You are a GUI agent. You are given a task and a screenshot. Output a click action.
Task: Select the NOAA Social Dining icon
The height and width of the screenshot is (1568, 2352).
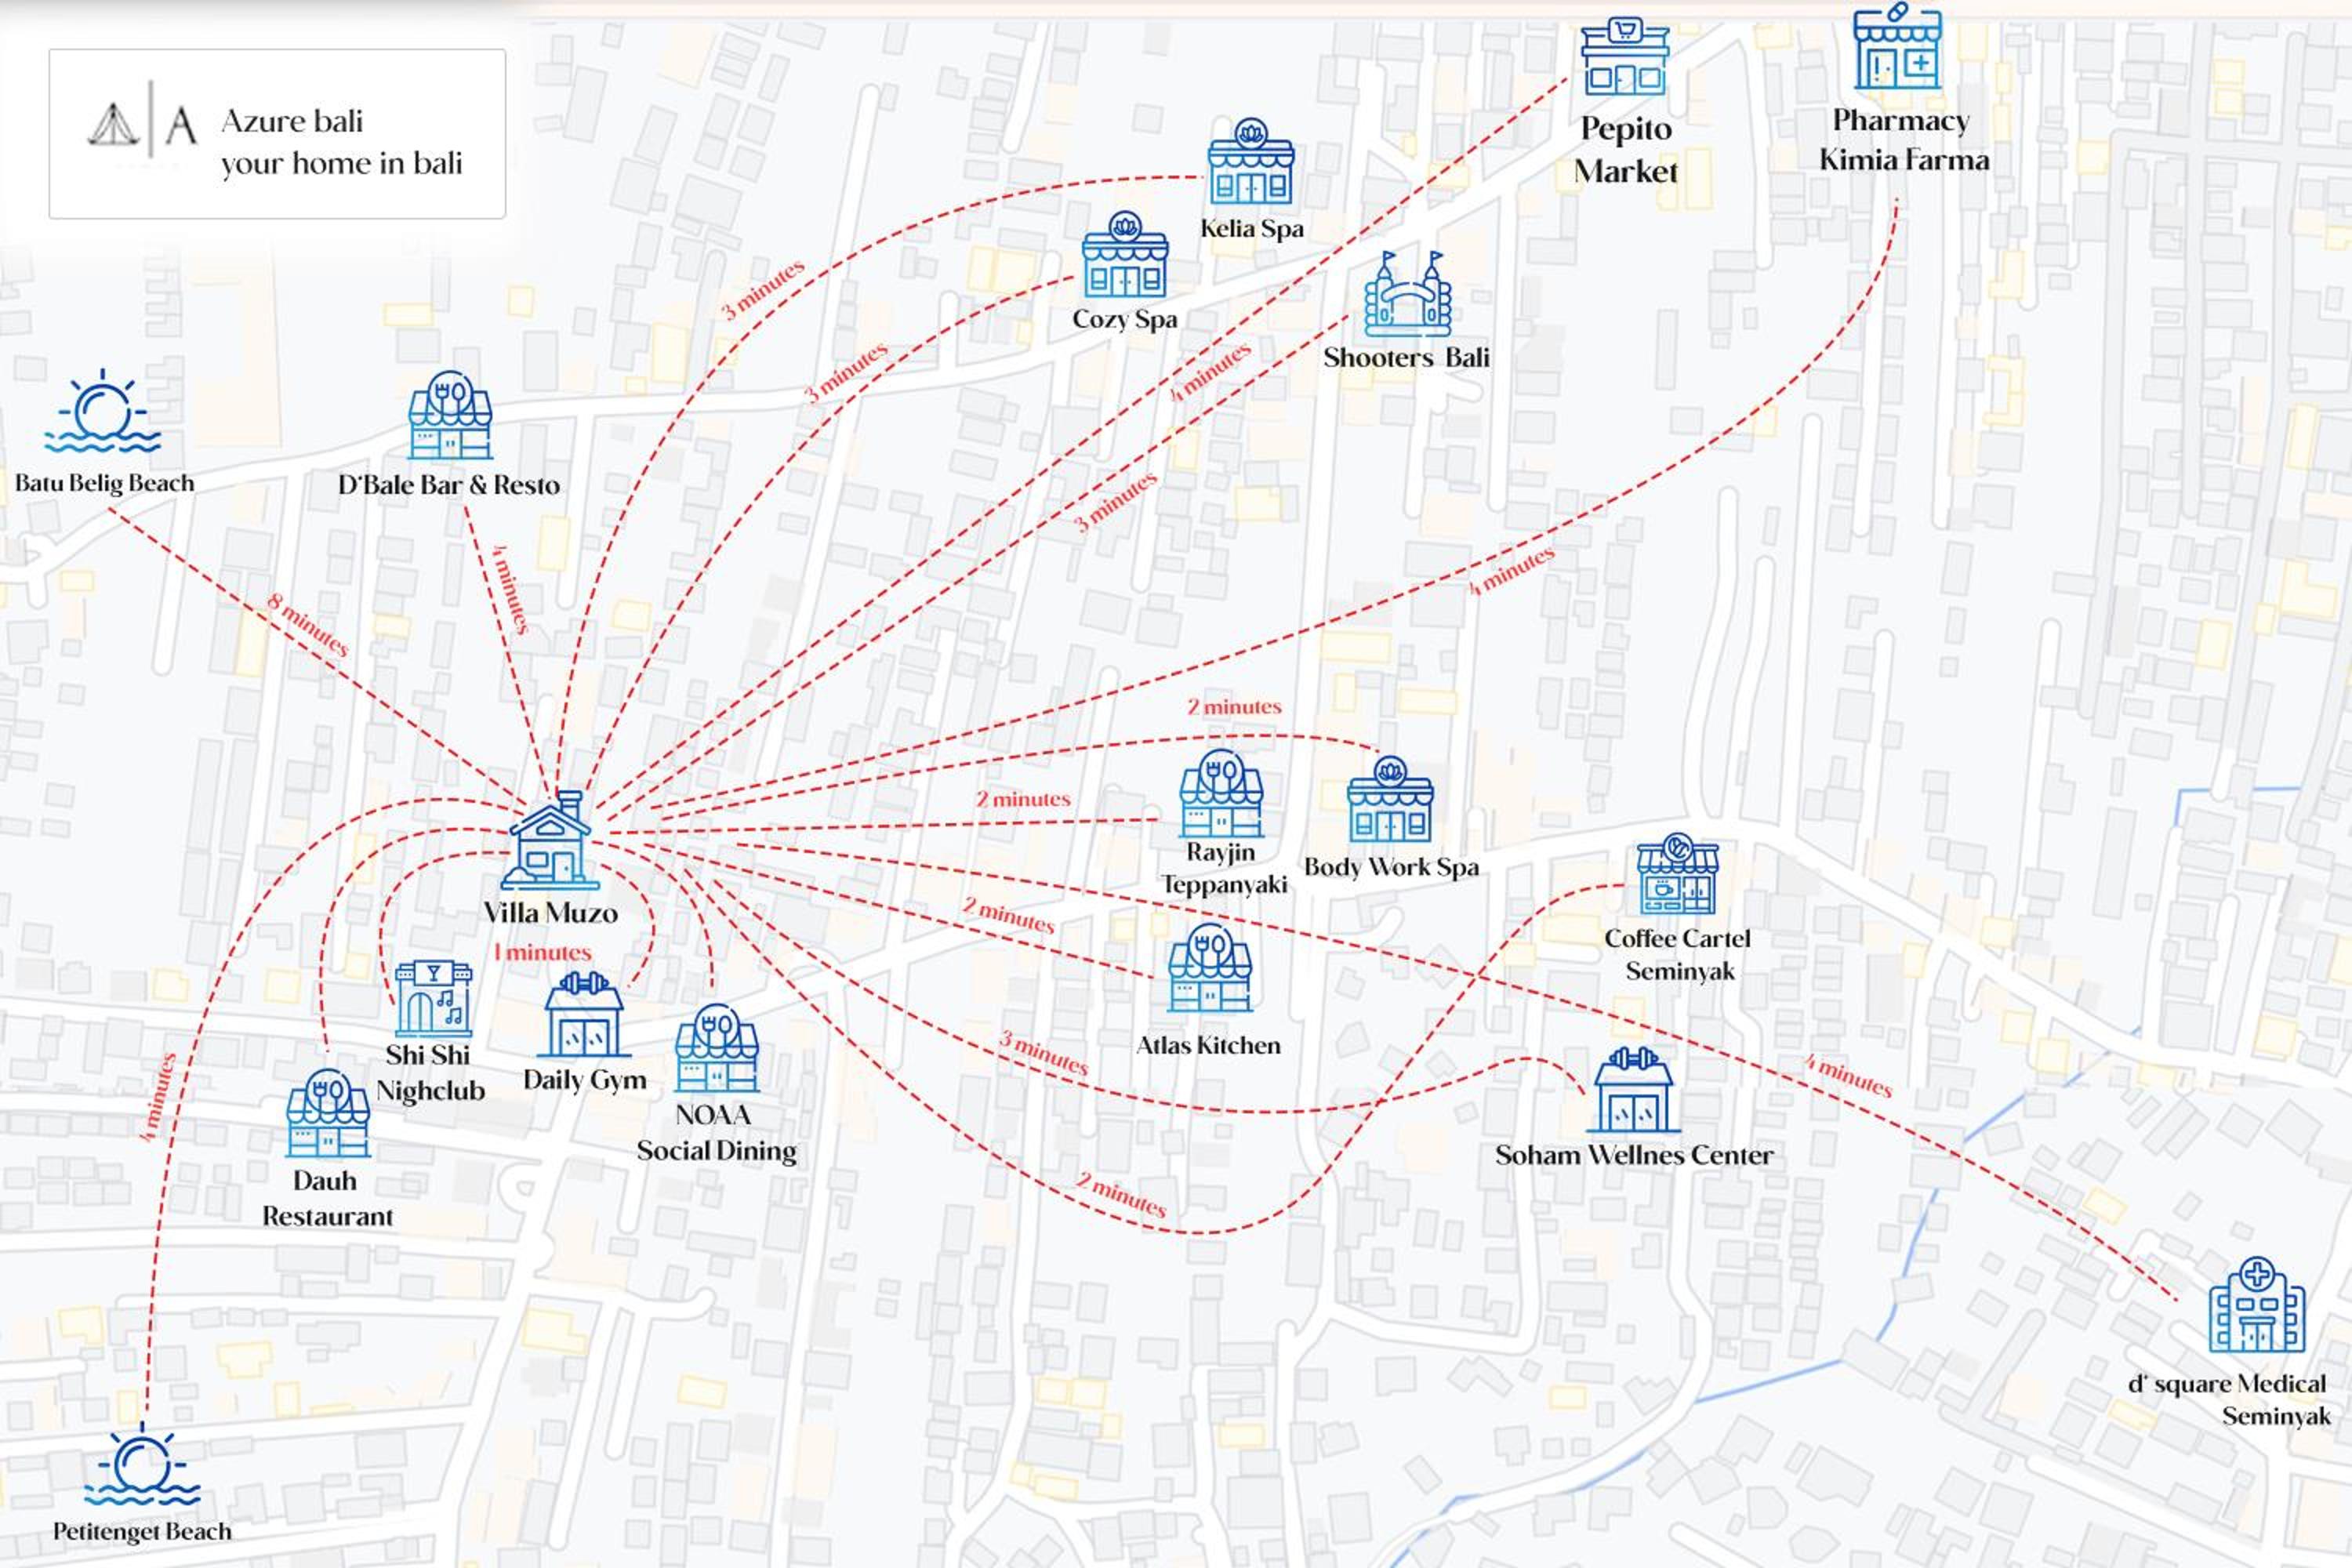click(x=716, y=1048)
